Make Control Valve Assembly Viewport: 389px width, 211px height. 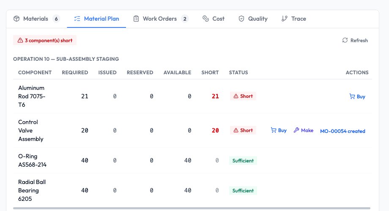[x=304, y=130]
